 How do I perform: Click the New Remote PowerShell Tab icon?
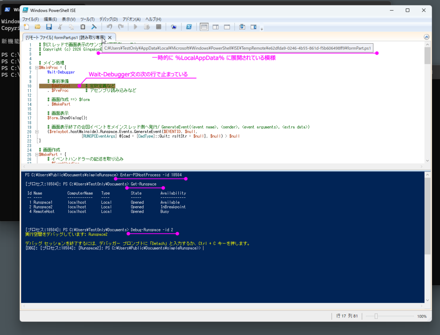click(x=174, y=27)
